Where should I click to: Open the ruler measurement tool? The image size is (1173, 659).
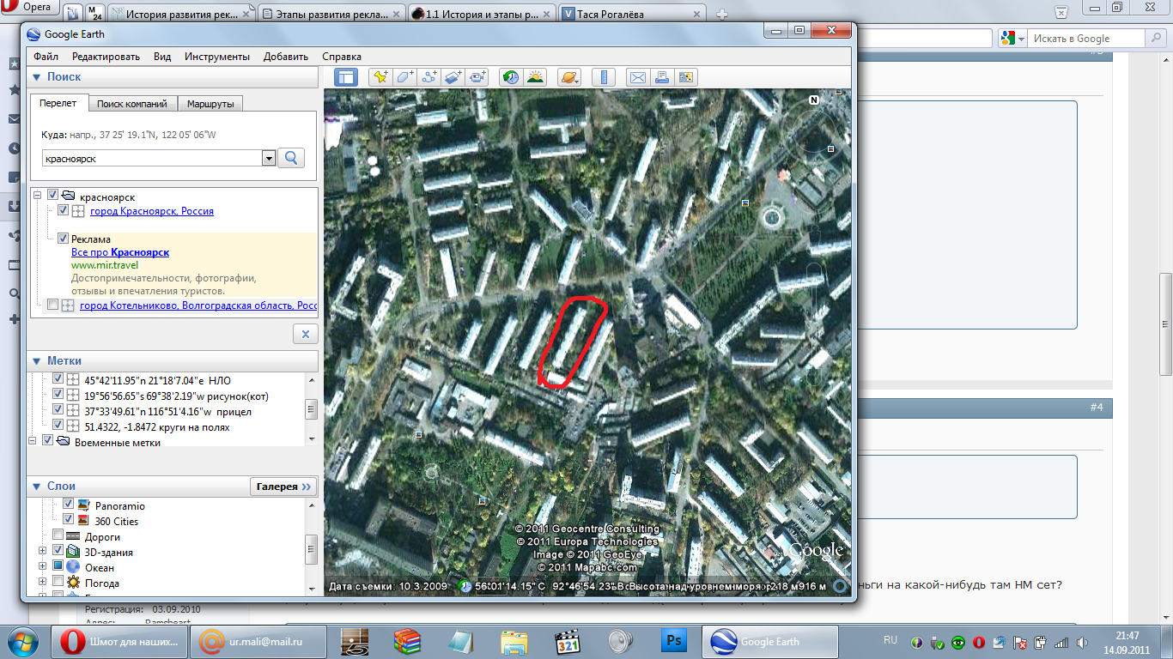(x=605, y=77)
